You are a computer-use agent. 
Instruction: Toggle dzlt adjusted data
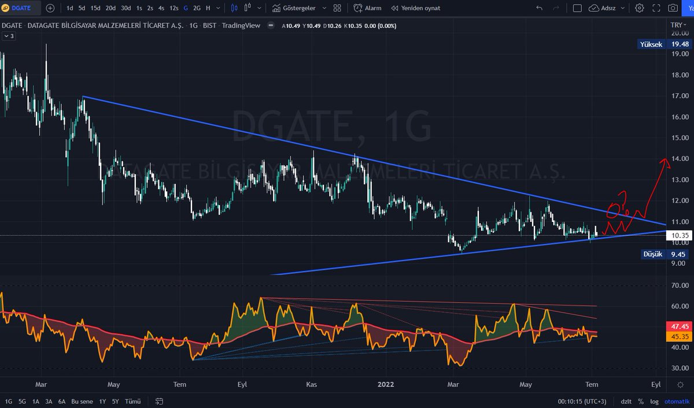coord(626,401)
